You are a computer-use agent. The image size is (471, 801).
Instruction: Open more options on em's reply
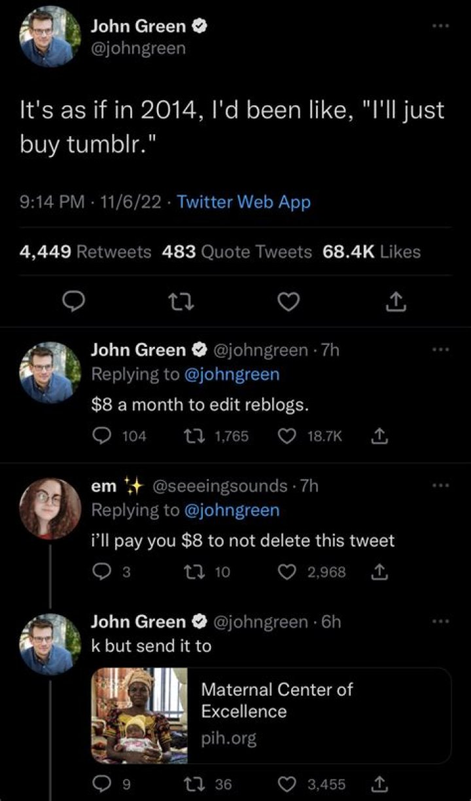point(443,486)
